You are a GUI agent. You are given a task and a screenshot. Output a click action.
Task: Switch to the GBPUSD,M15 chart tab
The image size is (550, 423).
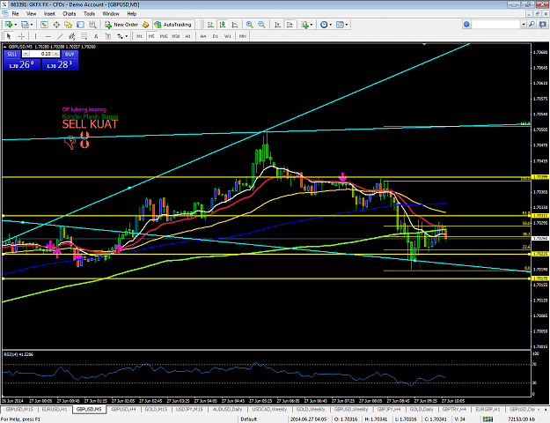tap(19, 410)
